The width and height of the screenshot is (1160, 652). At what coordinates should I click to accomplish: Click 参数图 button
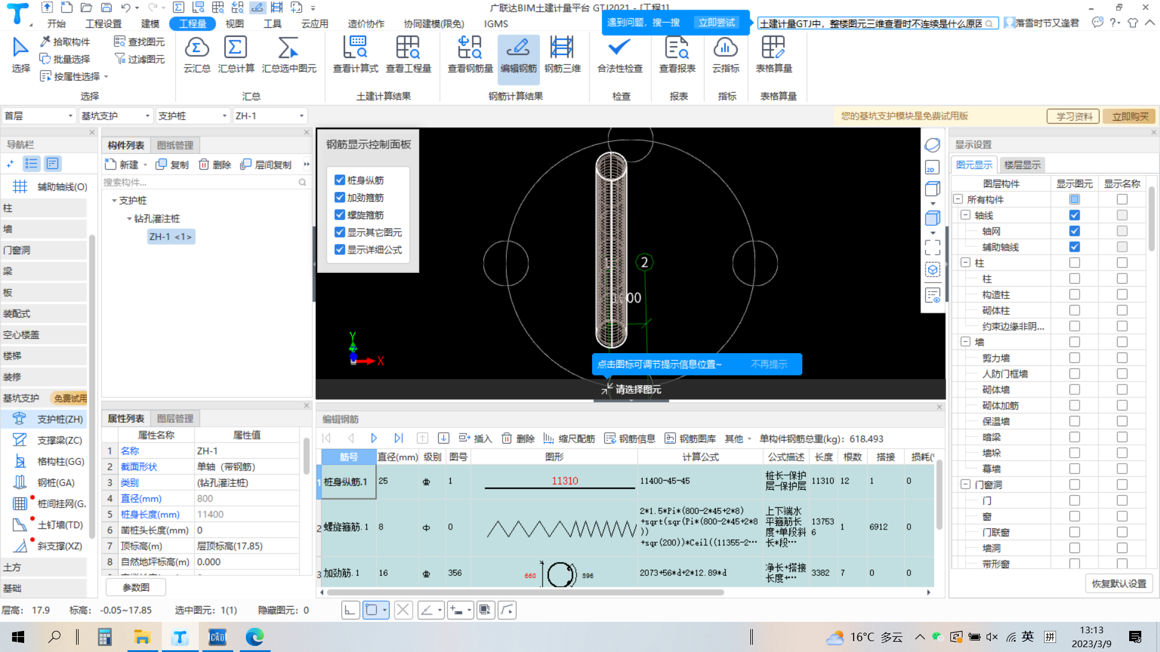[135, 587]
